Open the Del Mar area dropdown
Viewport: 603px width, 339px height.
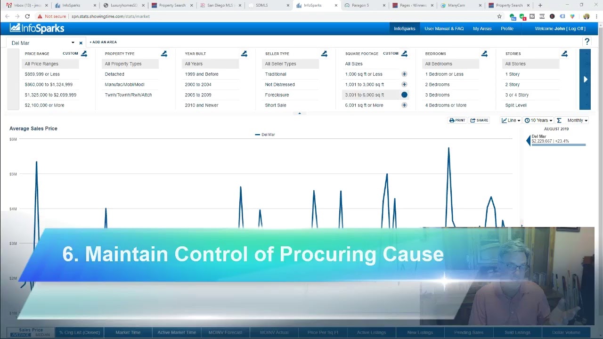click(73, 43)
